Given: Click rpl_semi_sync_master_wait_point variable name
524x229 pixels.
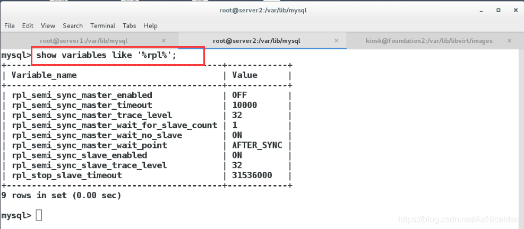Looking at the screenshot, I should coord(89,145).
